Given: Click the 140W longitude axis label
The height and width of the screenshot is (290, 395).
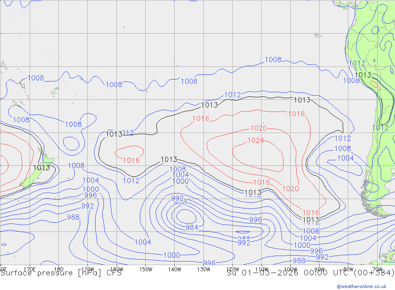Looking at the screenshot, I should [x=175, y=269].
